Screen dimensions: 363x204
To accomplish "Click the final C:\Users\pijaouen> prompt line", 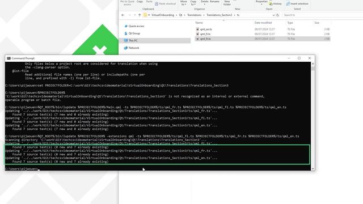I will (22, 169).
